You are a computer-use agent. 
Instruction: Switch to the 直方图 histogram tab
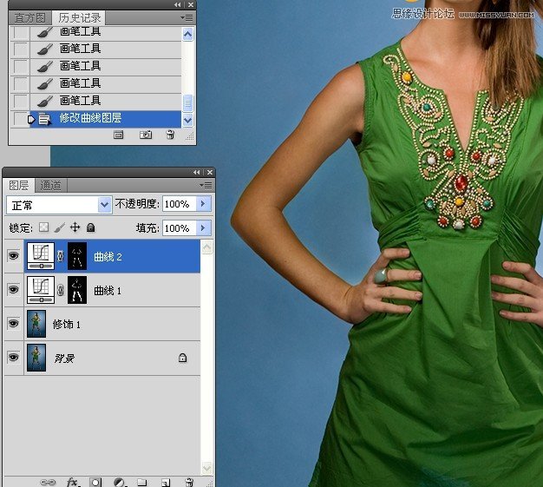30,17
